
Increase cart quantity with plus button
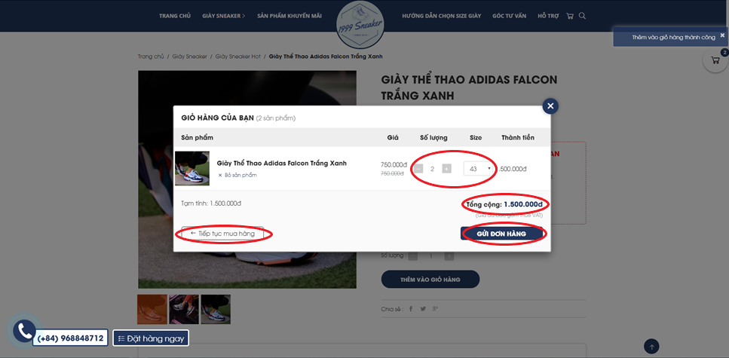click(x=446, y=169)
